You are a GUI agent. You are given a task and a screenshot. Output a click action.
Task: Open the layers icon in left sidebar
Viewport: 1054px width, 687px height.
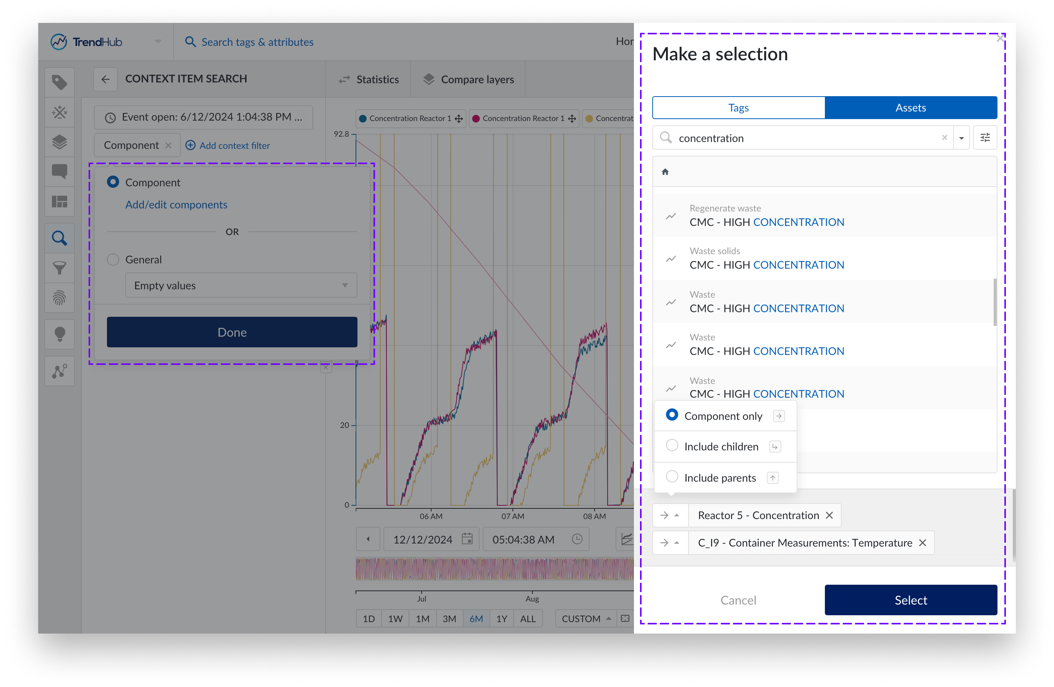[59, 142]
